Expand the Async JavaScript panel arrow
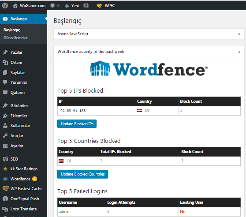The image size is (246, 217). click(x=239, y=34)
